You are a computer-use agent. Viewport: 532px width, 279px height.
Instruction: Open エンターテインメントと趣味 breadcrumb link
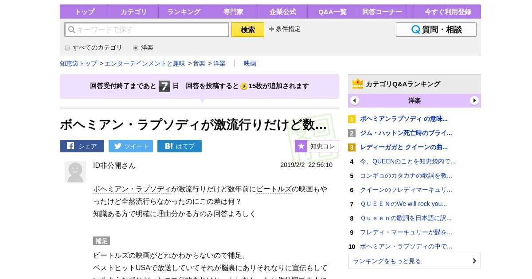[x=145, y=63]
